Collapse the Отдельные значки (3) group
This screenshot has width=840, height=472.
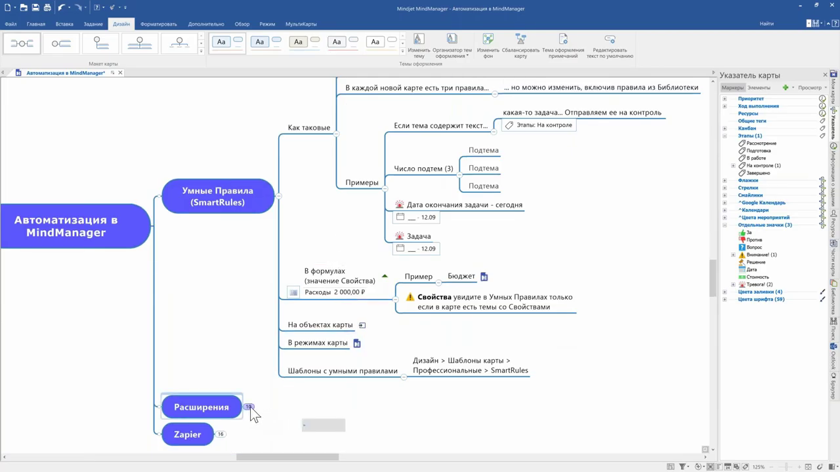(724, 225)
